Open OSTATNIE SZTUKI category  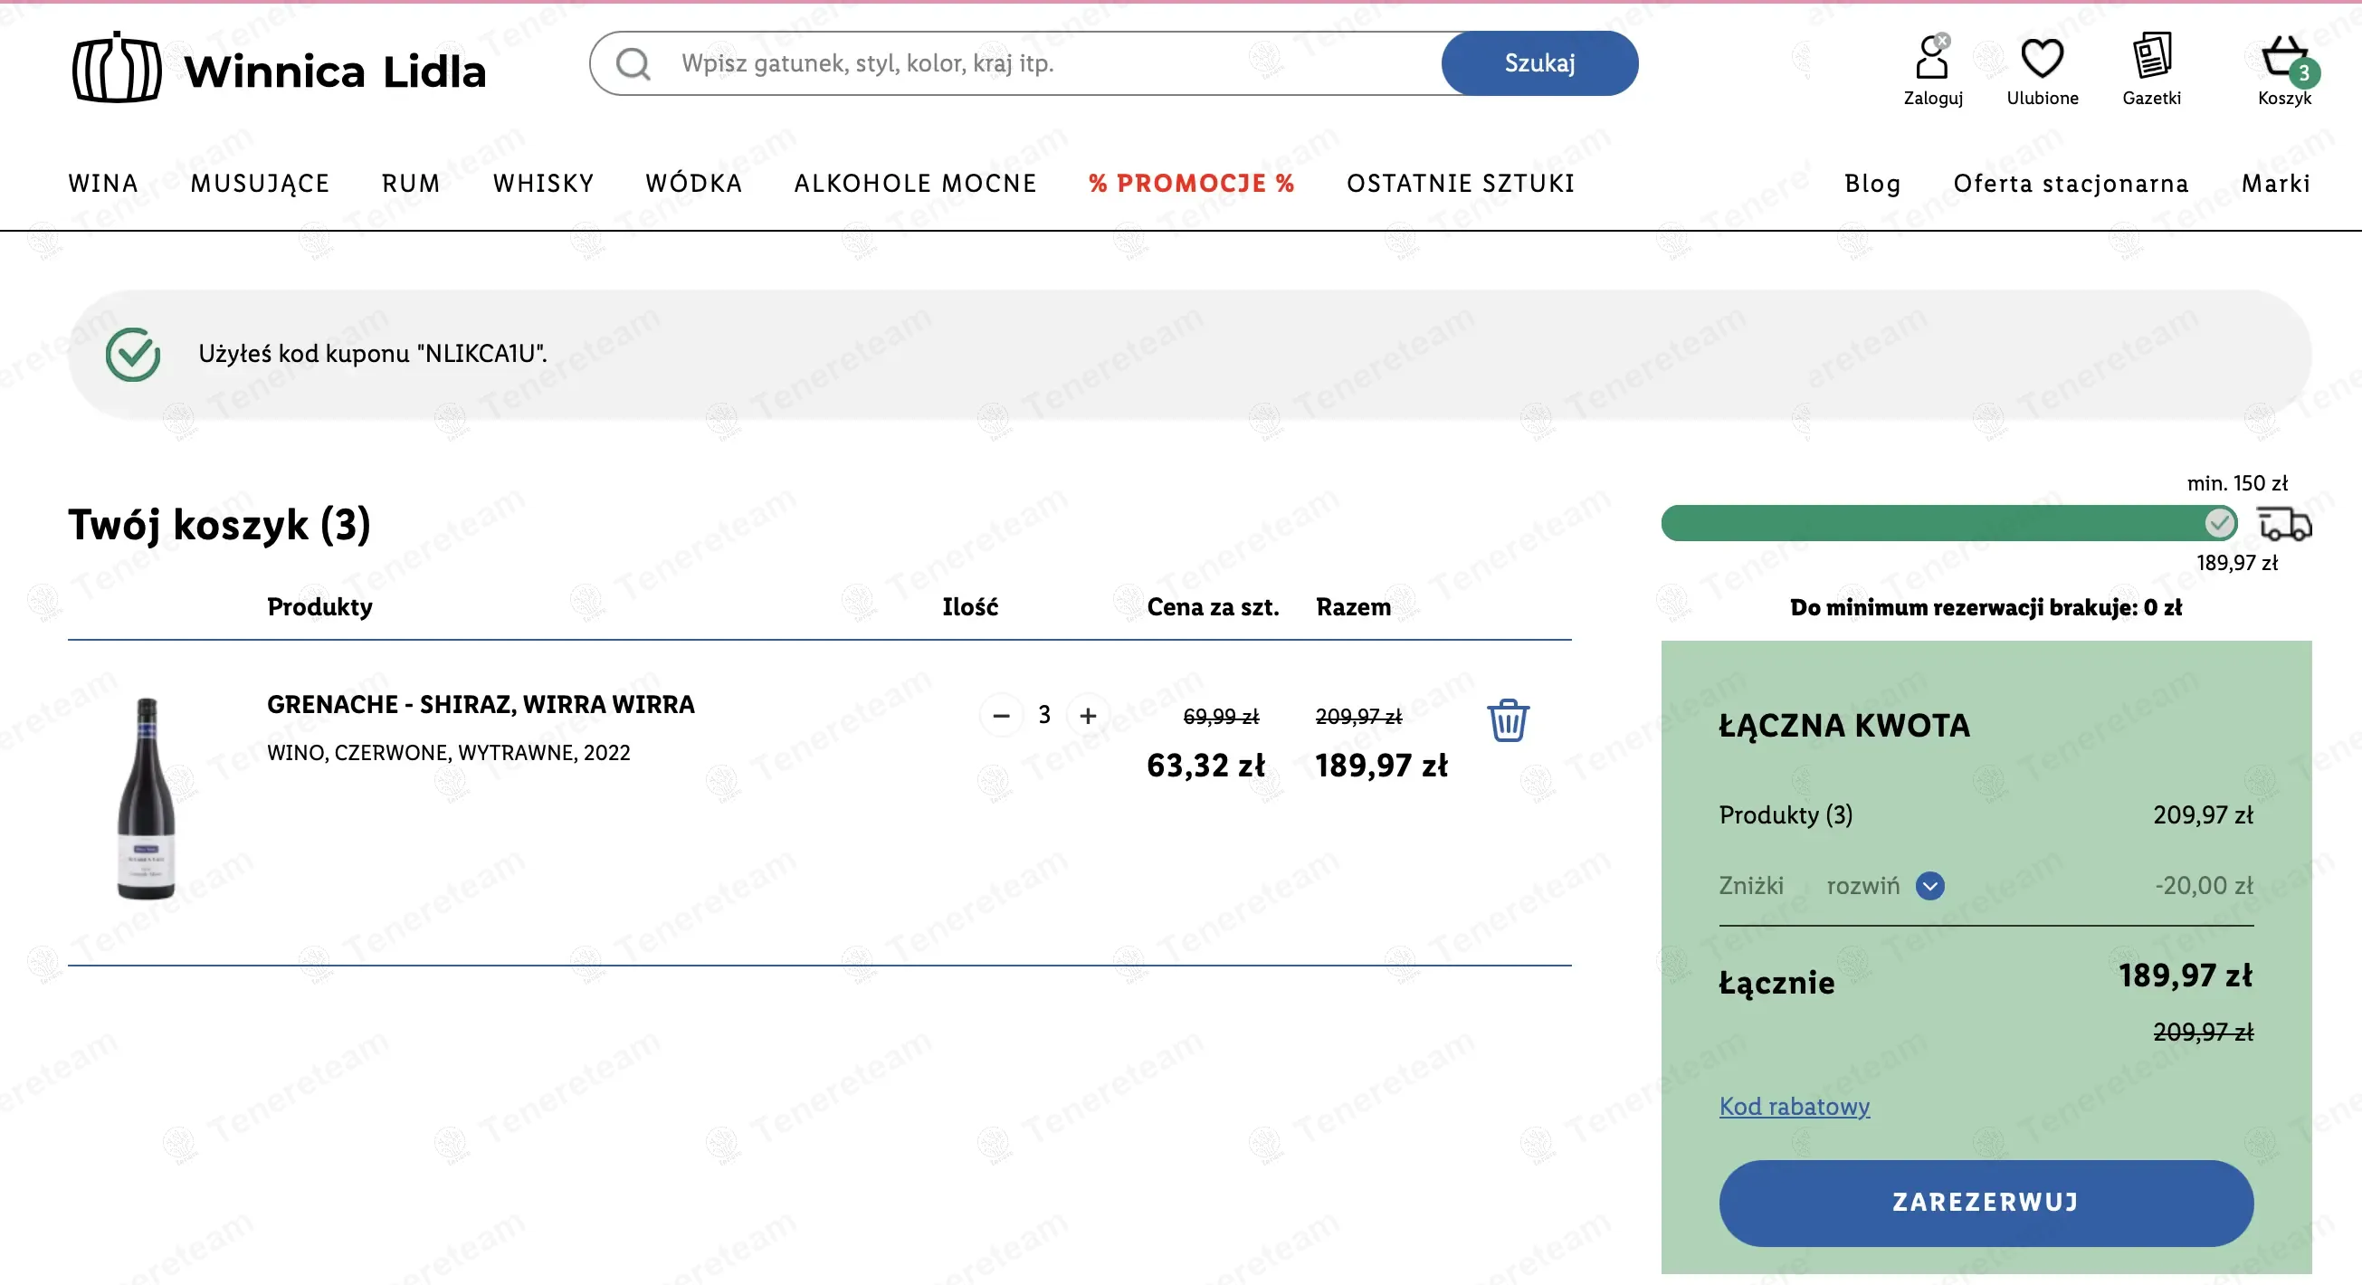click(1461, 184)
